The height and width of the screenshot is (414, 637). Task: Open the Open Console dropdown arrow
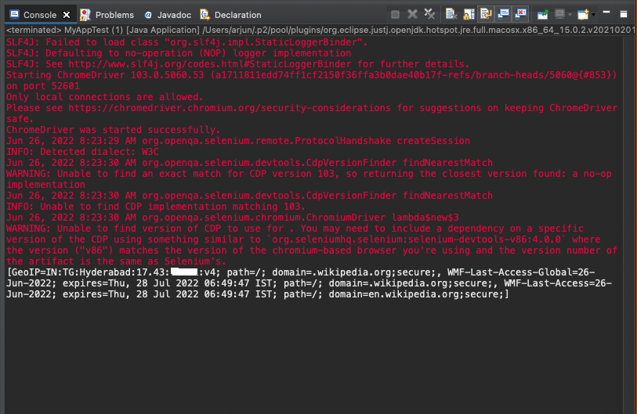click(594, 14)
